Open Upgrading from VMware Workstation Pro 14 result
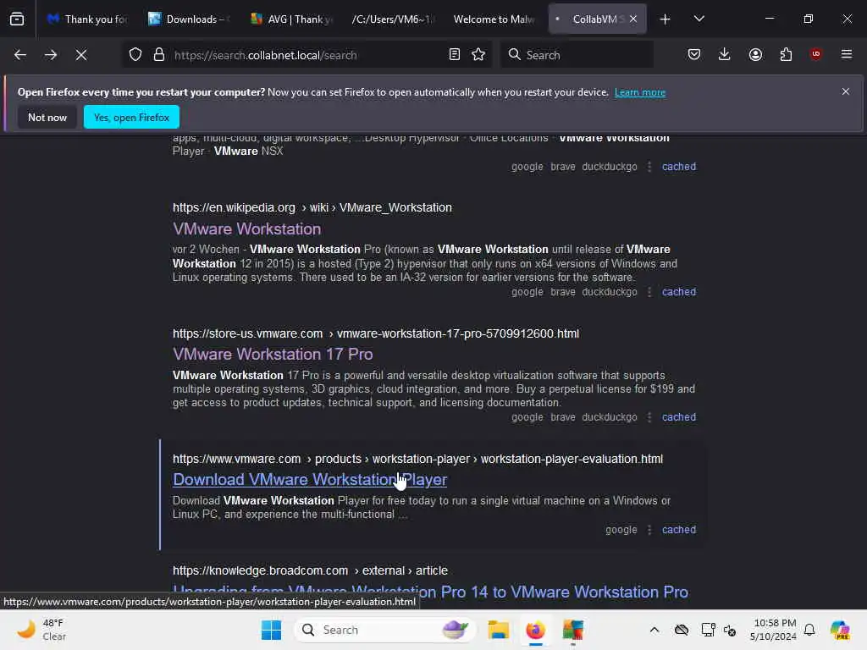 tap(430, 592)
